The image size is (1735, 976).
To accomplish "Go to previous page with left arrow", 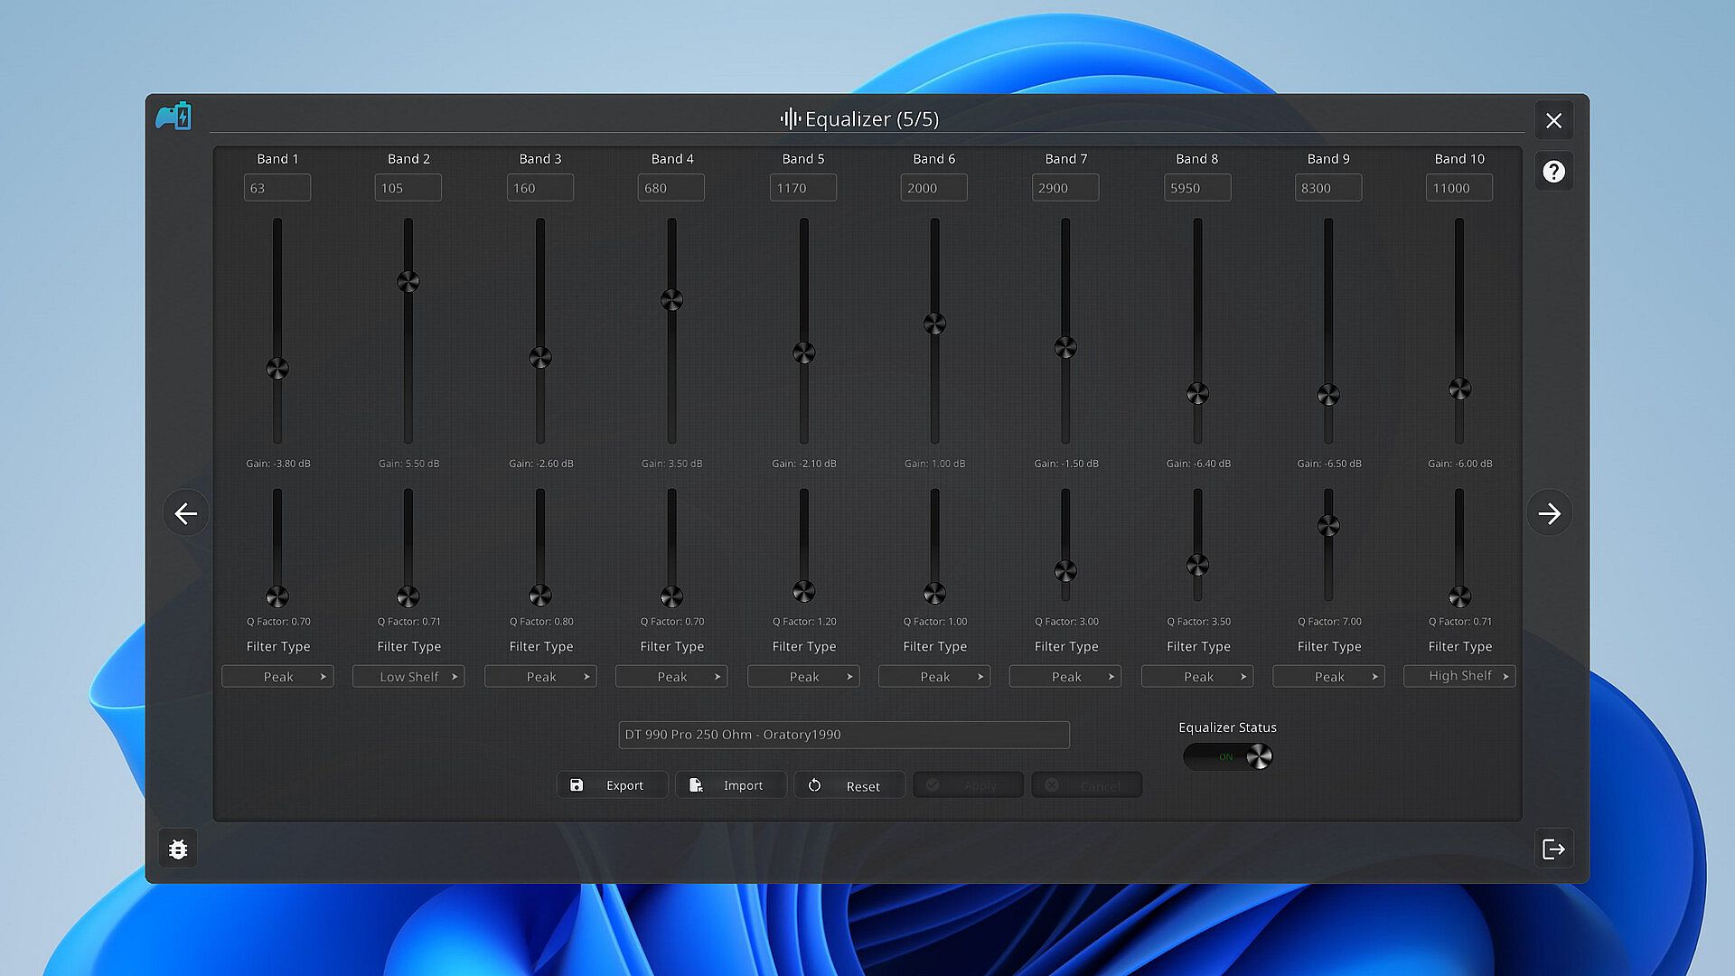I will pos(186,513).
